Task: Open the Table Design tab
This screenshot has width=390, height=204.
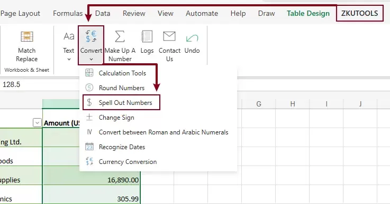Action: click(x=308, y=13)
